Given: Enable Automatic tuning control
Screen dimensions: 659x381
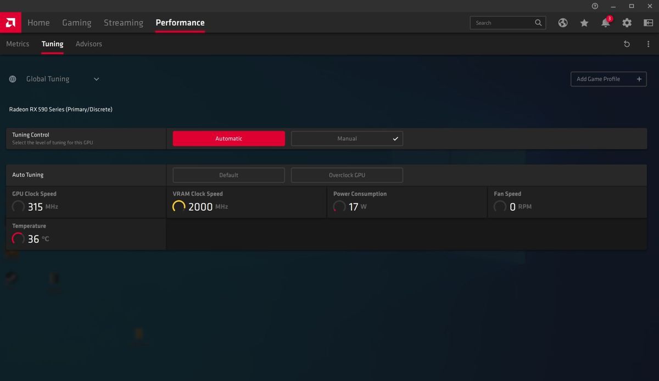Looking at the screenshot, I should coord(228,138).
